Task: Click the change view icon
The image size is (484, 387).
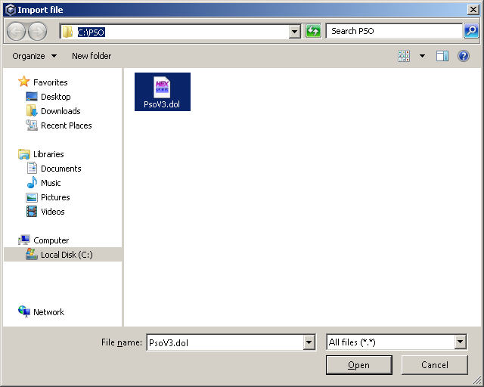Action: pos(404,56)
